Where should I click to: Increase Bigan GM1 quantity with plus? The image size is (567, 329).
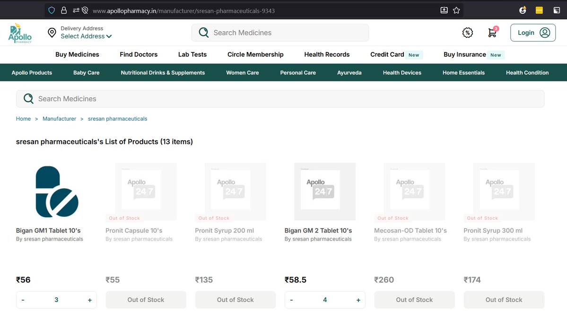pyautogui.click(x=90, y=300)
